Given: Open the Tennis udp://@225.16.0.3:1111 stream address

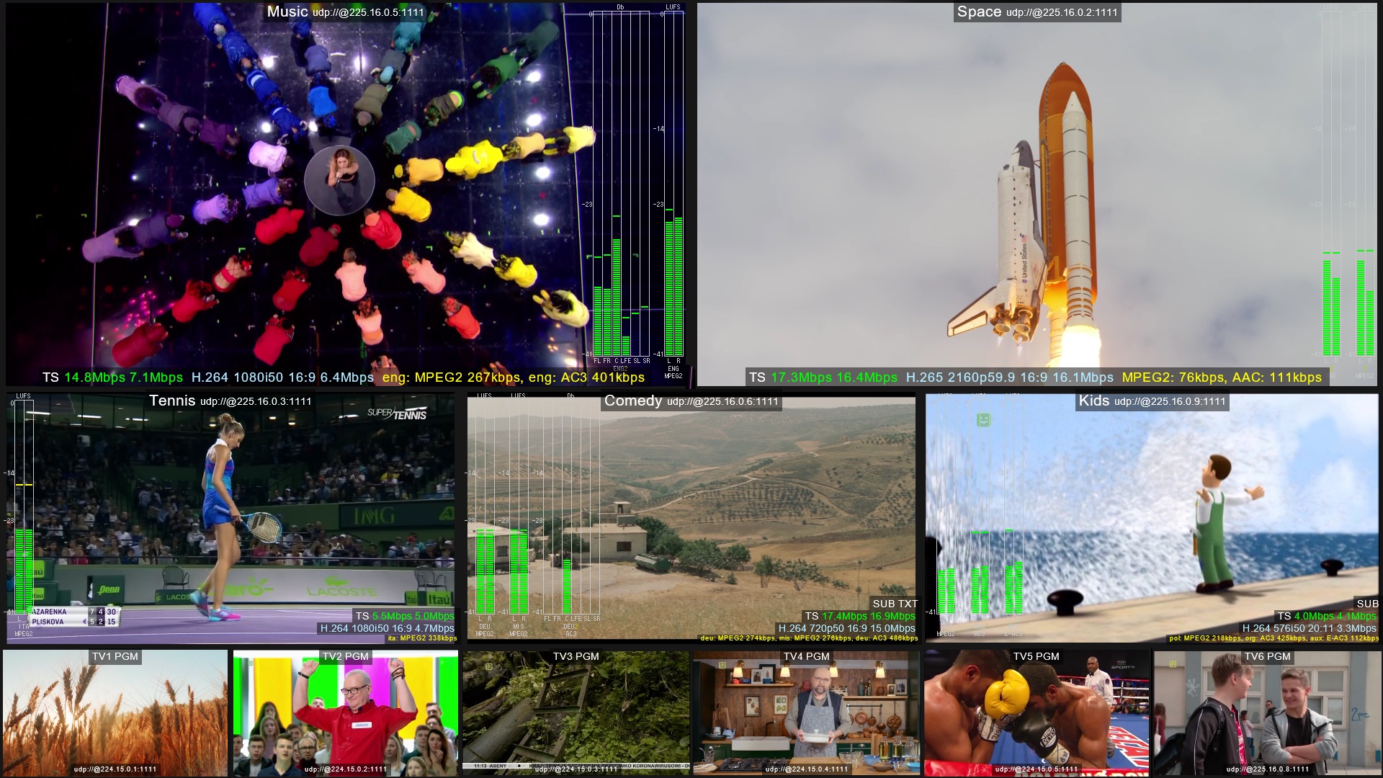Looking at the screenshot, I should click(x=256, y=401).
